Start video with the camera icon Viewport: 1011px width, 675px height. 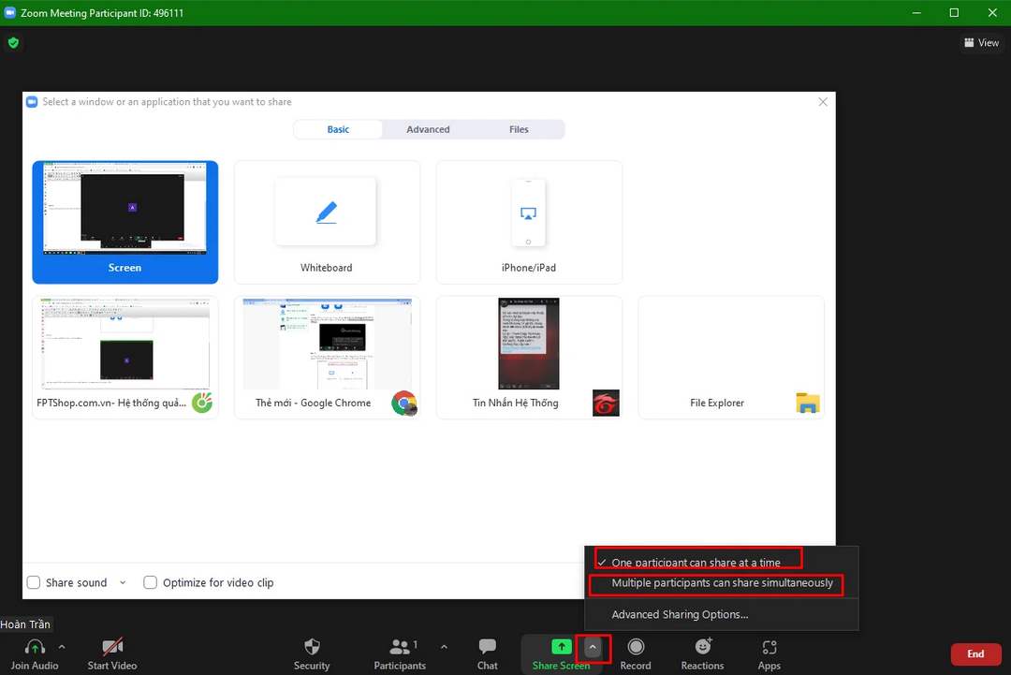tap(112, 646)
